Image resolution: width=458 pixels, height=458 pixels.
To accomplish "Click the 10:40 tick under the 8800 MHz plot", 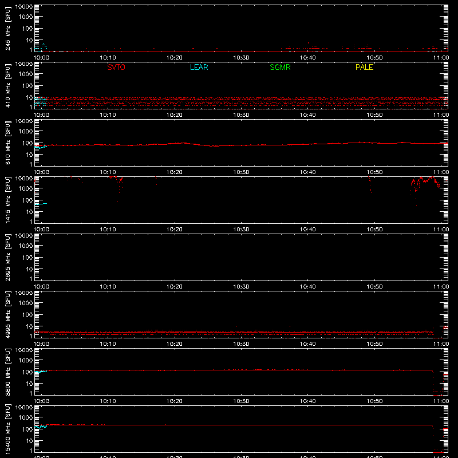I will pos(308,401).
